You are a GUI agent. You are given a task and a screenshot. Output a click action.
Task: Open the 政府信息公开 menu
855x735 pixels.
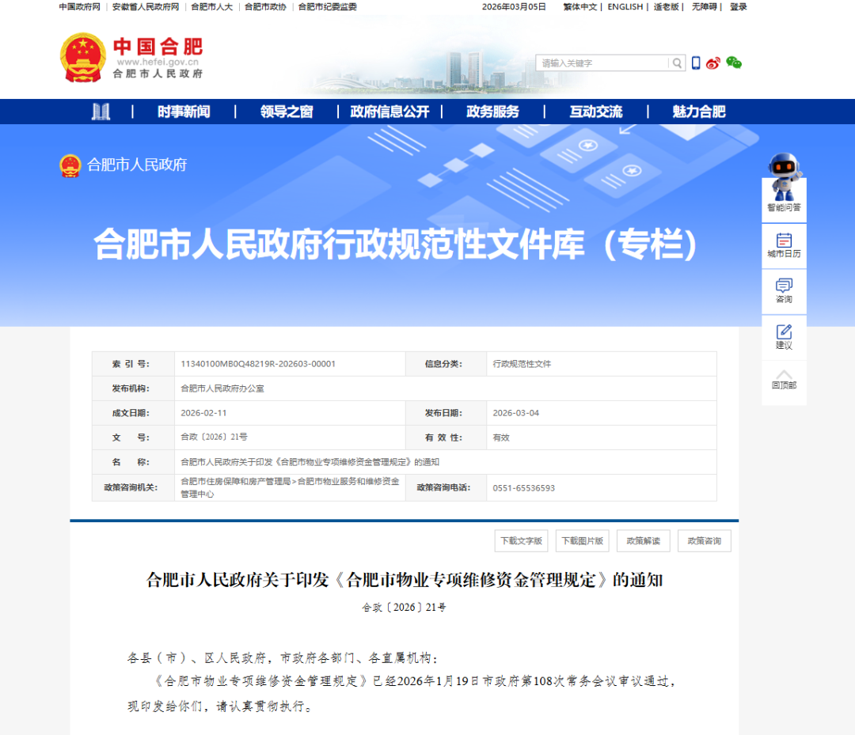click(x=389, y=112)
